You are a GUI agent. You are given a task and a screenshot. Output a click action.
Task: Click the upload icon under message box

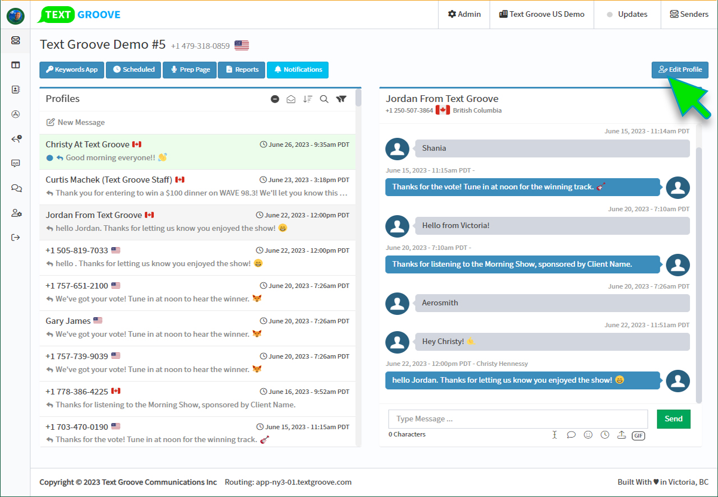(x=622, y=435)
